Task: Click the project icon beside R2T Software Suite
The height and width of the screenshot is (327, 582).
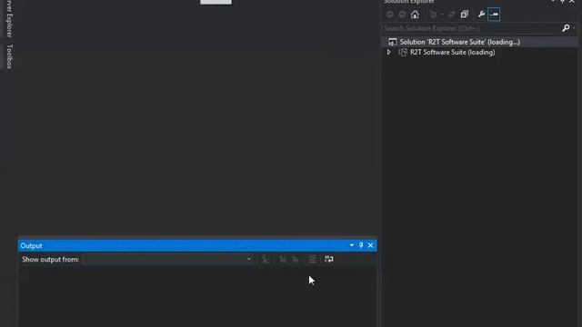Action: point(403,53)
